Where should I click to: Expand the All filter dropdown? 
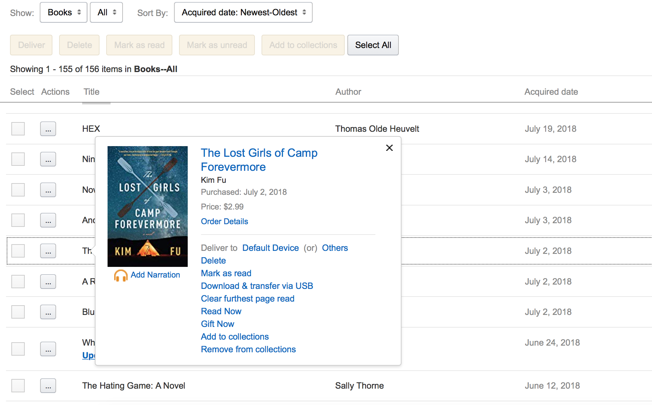click(106, 12)
